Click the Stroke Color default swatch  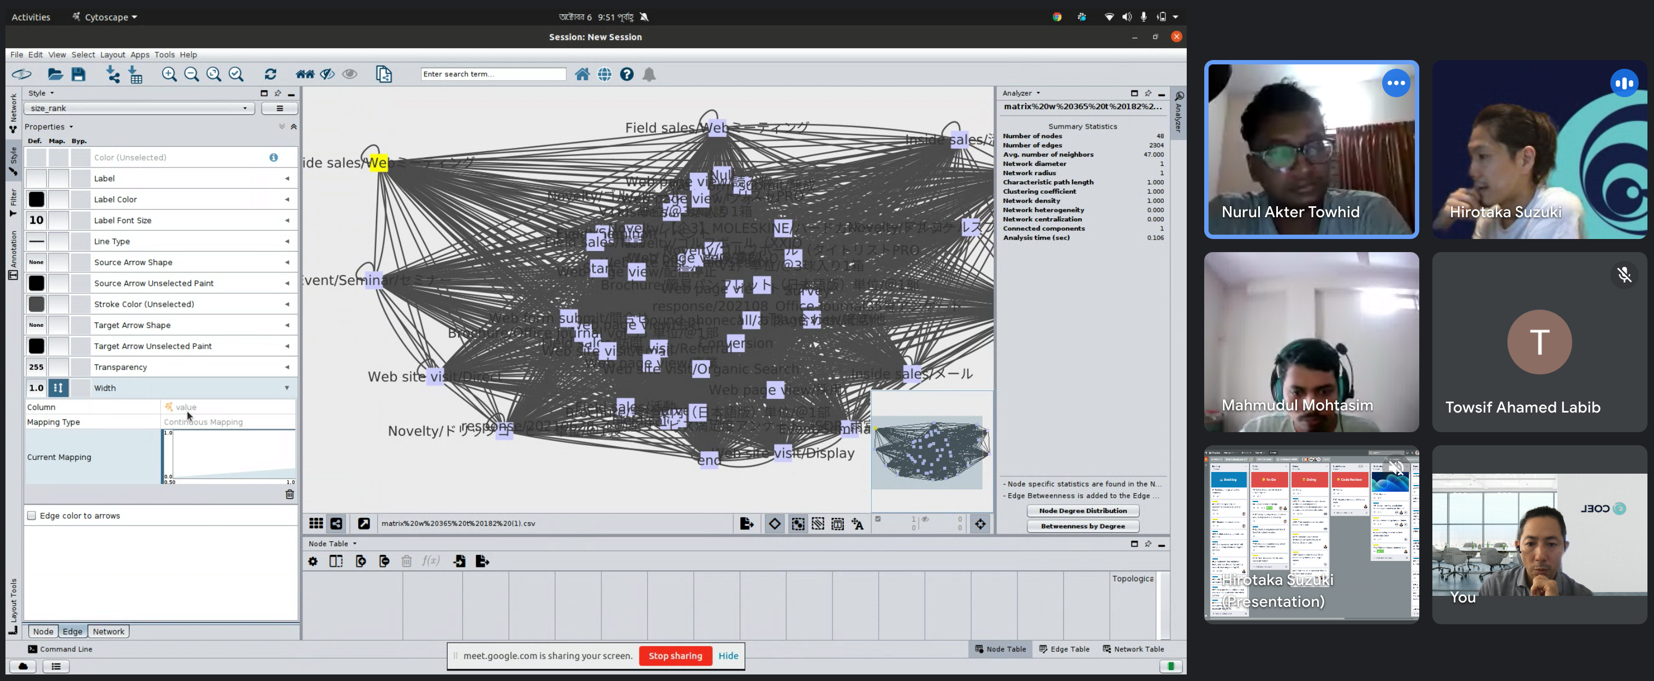click(x=37, y=304)
